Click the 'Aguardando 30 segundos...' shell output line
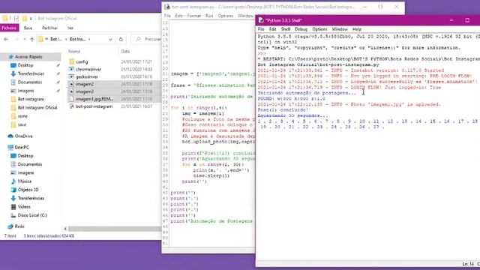The width and height of the screenshot is (480, 270). [x=292, y=115]
